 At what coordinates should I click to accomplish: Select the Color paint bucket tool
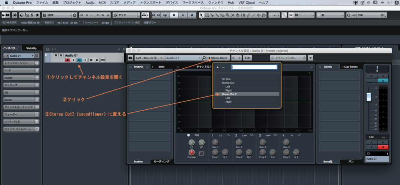(x=264, y=15)
